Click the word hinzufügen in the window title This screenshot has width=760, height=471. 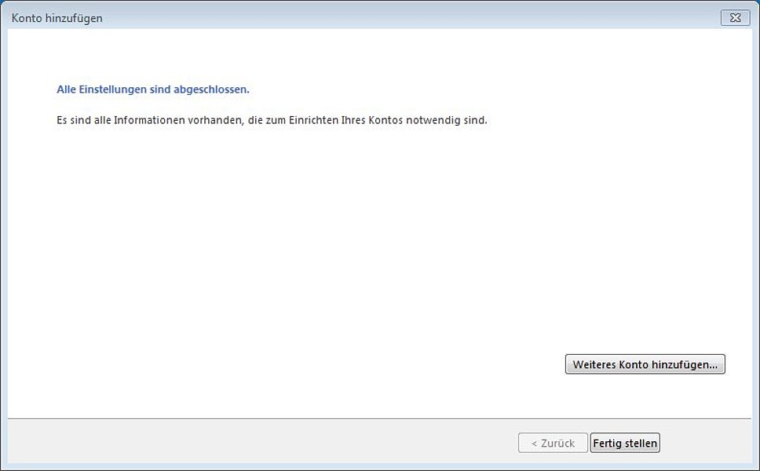pyautogui.click(x=74, y=18)
